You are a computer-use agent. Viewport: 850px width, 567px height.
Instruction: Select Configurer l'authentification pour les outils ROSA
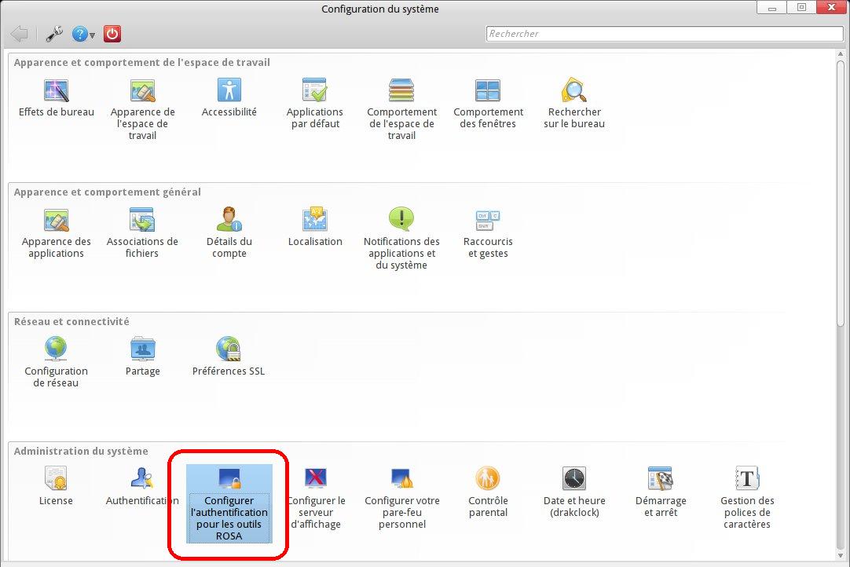coord(229,504)
